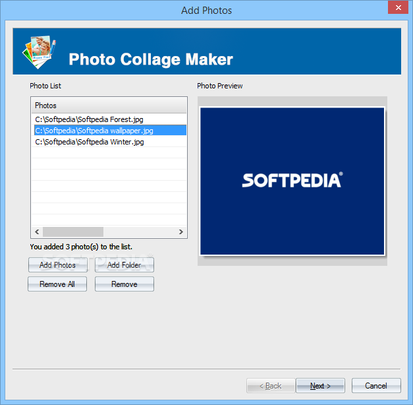Click the Add Photos button

click(x=58, y=265)
